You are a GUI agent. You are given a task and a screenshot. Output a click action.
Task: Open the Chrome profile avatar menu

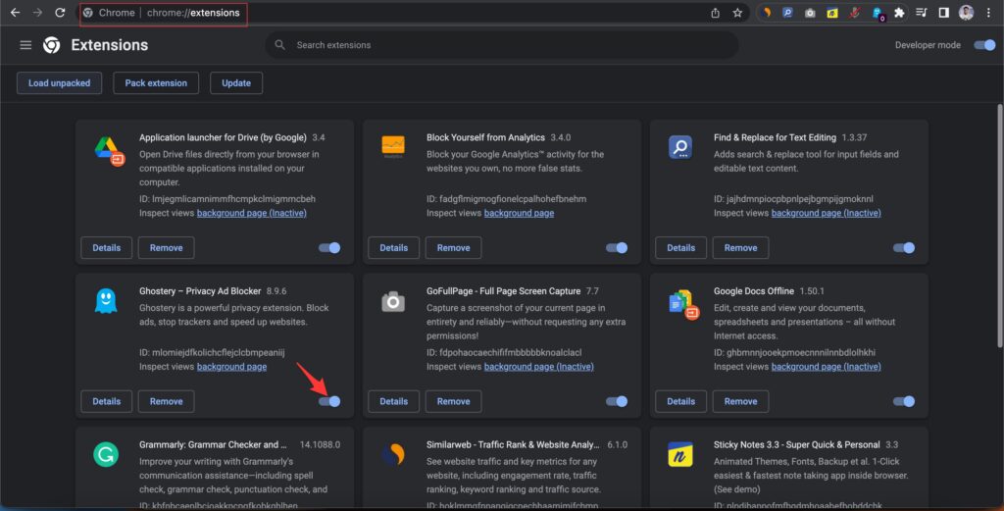pos(967,13)
